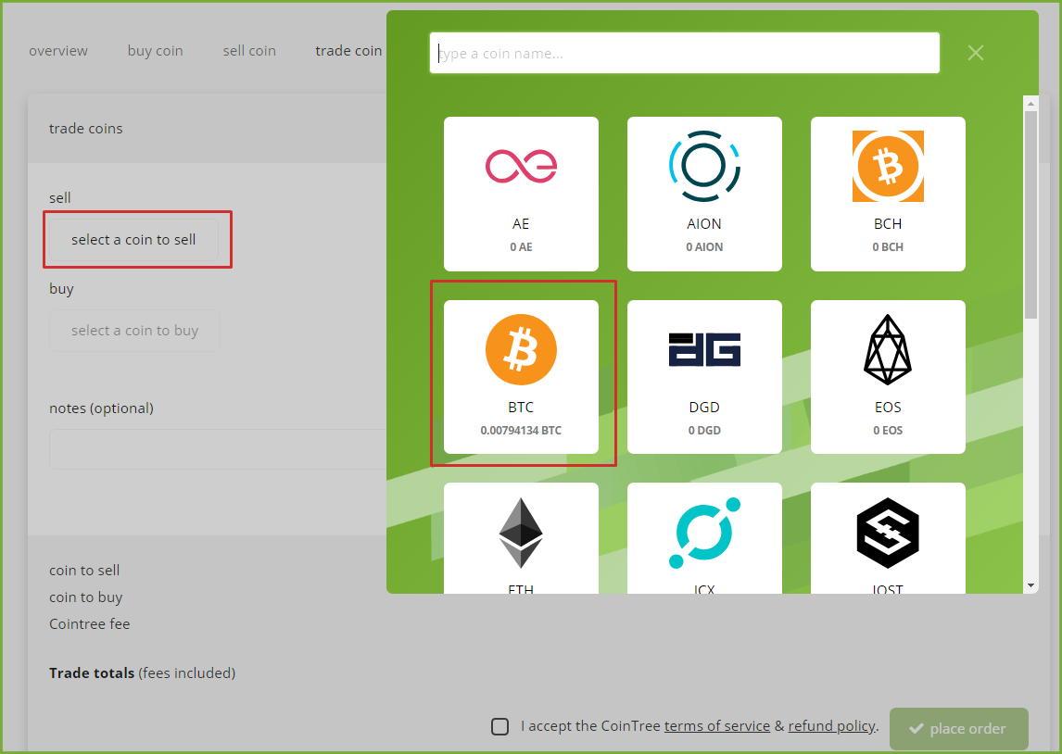Pick the BCH Bitcoin Cash card
The image size is (1062, 754).
(888, 194)
